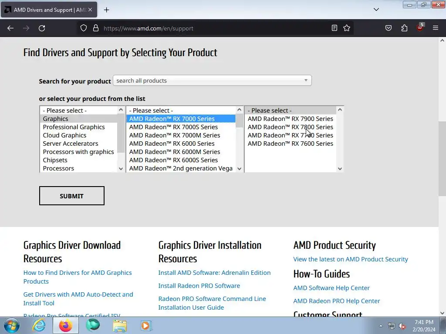Open the search all products dropdown
The width and height of the screenshot is (446, 334).
click(212, 80)
